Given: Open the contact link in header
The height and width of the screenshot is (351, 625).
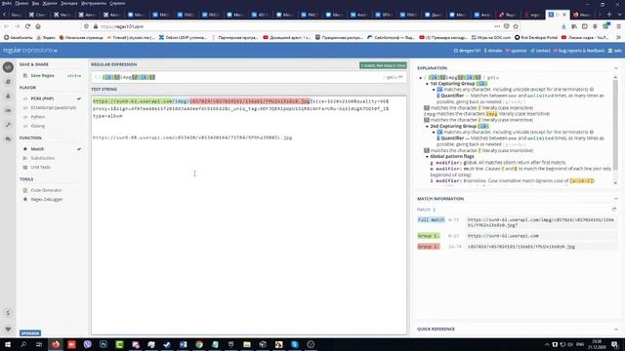Looking at the screenshot, I should coord(540,51).
